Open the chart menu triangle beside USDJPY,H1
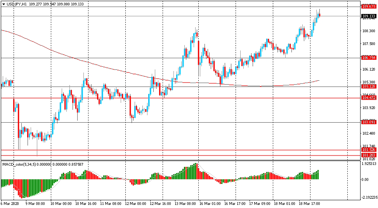This screenshot has height=208, width=378. [3, 4]
